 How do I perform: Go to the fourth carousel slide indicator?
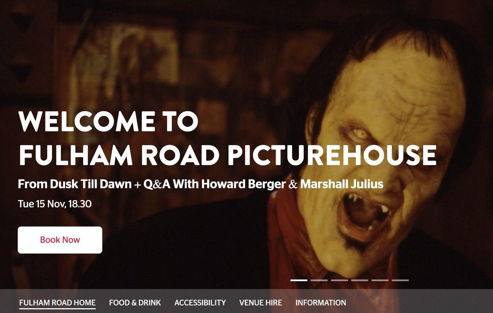tap(359, 280)
